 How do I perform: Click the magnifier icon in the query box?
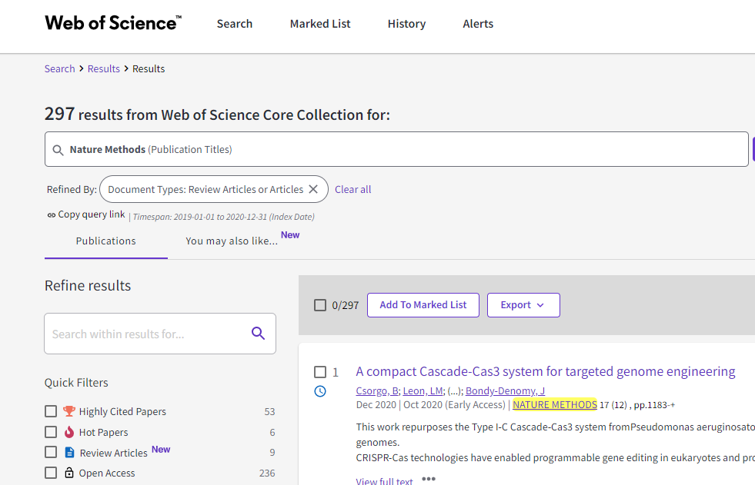click(58, 150)
